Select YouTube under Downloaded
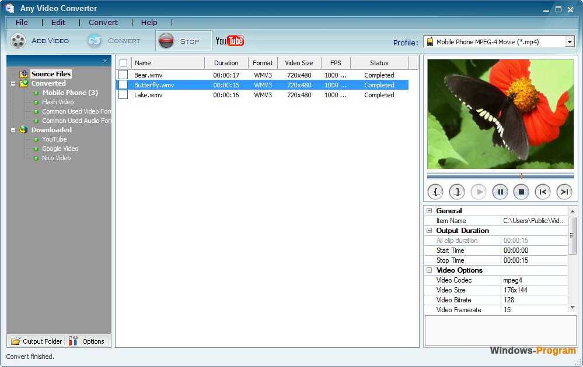The width and height of the screenshot is (583, 367). 54,140
